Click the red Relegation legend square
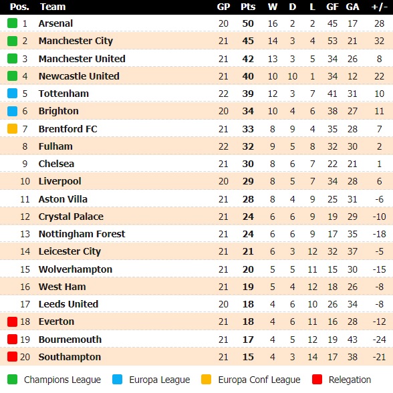The height and width of the screenshot is (393, 393). click(x=317, y=379)
